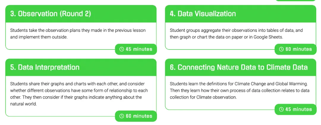
Task: Click the 60 minutes badge under Data Visualization
Action: (295, 49)
